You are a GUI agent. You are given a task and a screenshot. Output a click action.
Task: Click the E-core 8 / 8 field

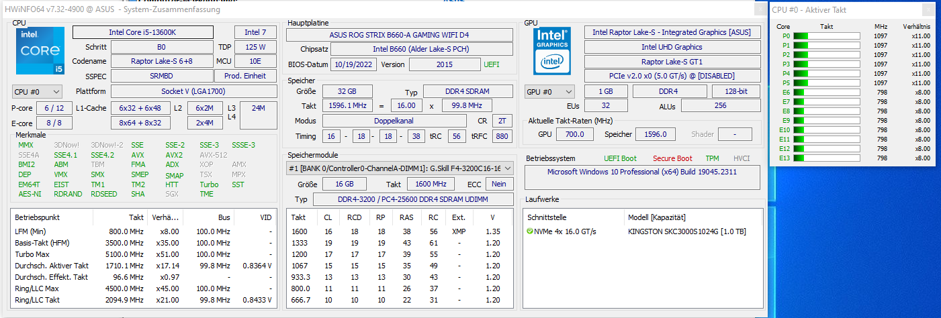pos(54,123)
